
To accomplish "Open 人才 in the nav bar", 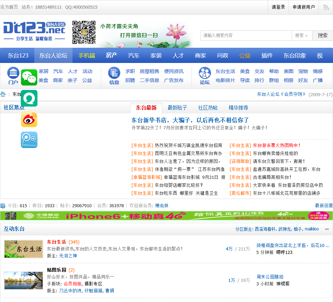I will [x=178, y=55].
